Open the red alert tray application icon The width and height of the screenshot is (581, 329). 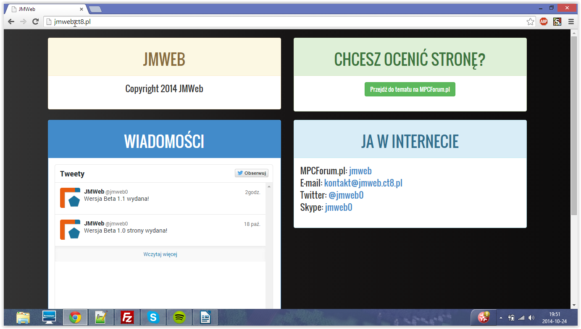[x=484, y=318]
